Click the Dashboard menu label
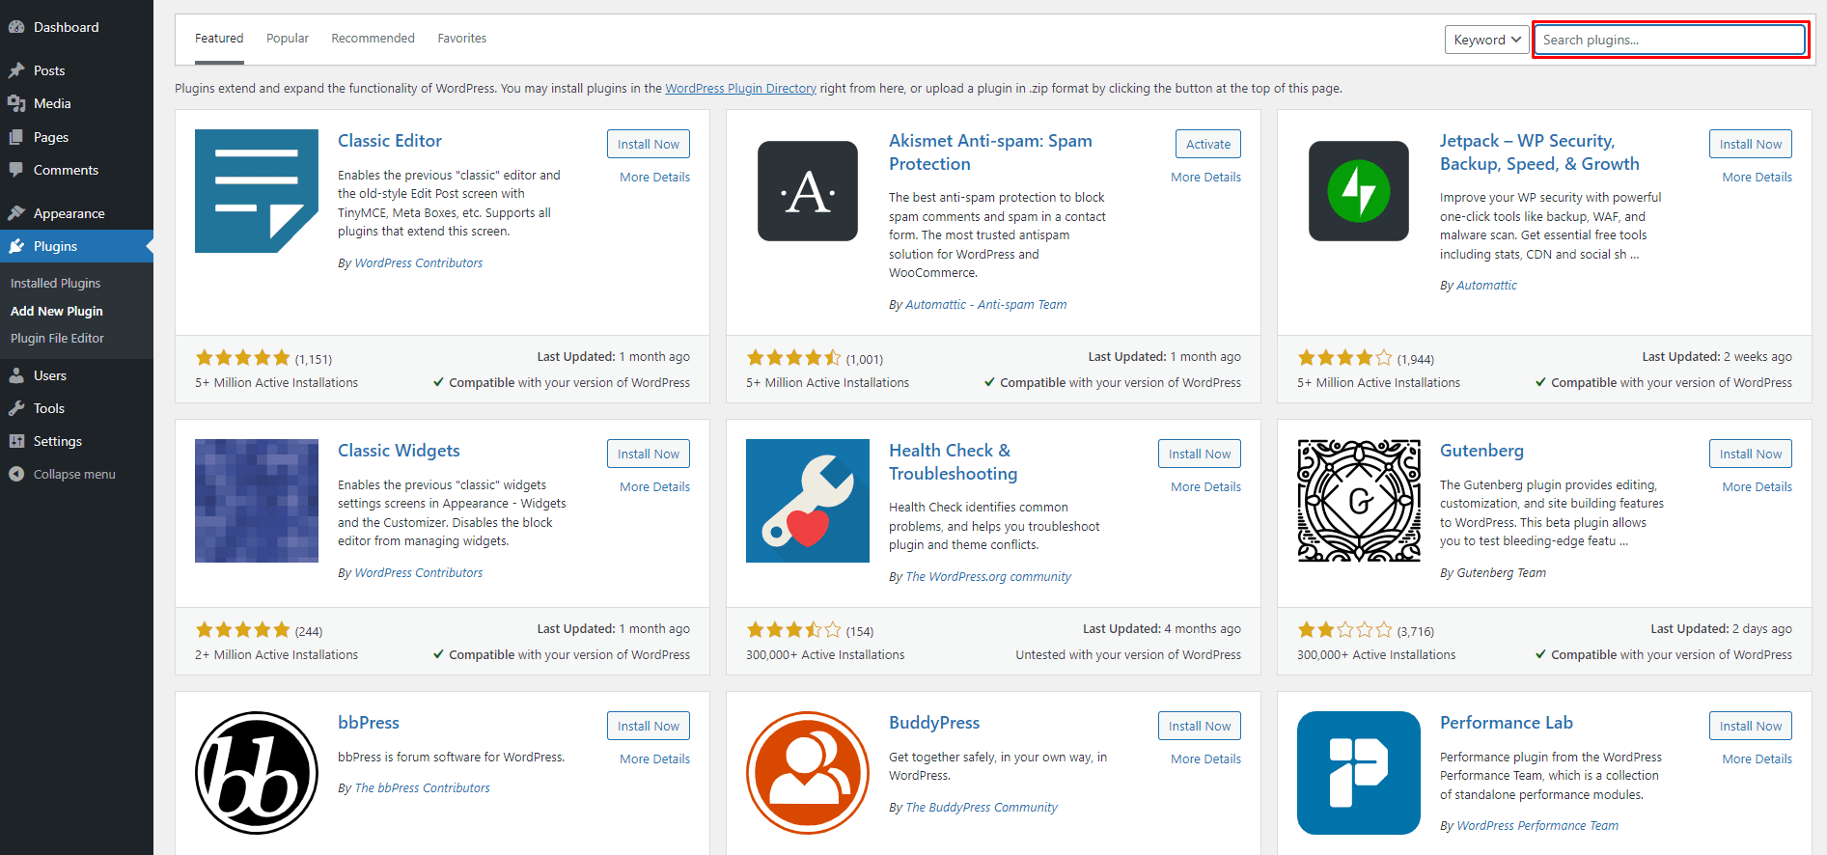1827x855 pixels. [66, 27]
